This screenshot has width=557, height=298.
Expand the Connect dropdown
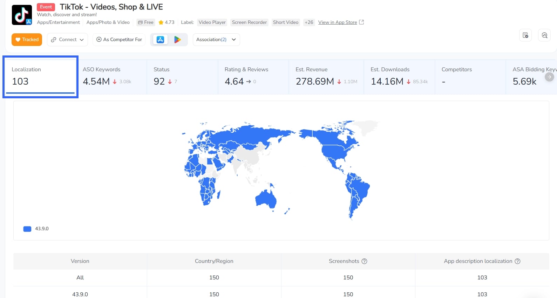[67, 40]
